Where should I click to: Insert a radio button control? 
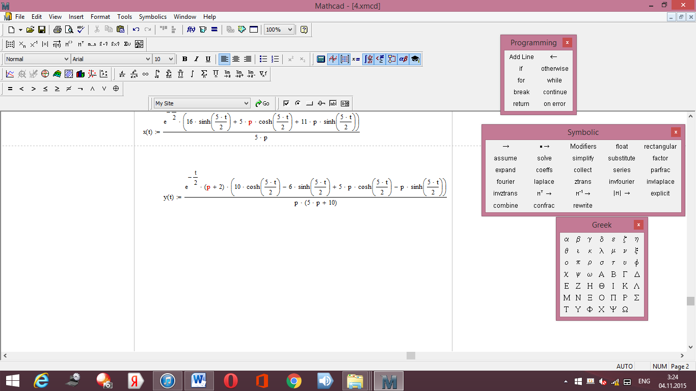point(298,103)
